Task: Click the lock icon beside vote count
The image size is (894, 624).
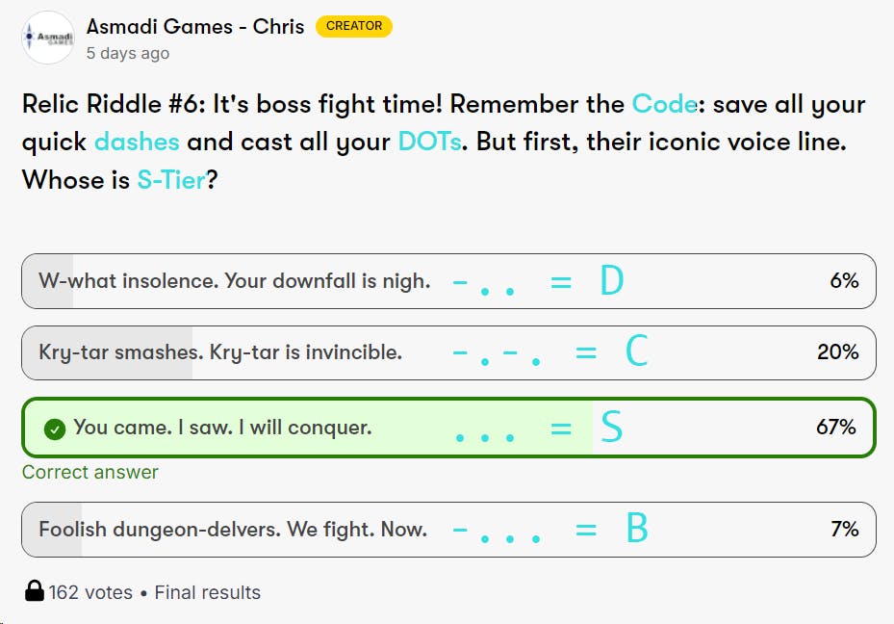Action: (34, 591)
